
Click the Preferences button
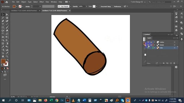click(x=117, y=6)
